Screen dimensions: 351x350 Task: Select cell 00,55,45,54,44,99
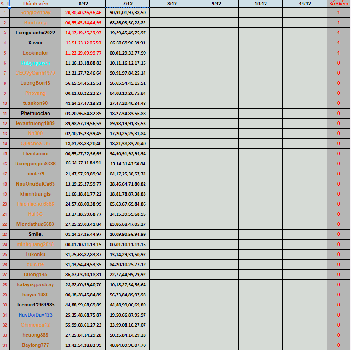(83, 22)
